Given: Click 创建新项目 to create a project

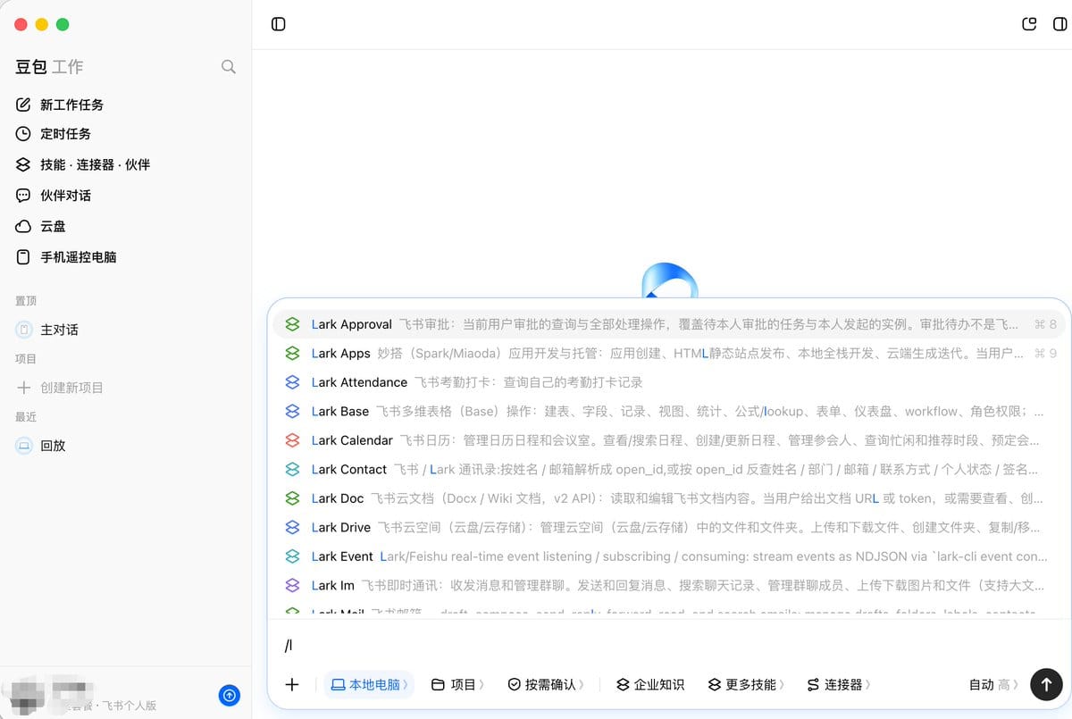Looking at the screenshot, I should click(125, 388).
